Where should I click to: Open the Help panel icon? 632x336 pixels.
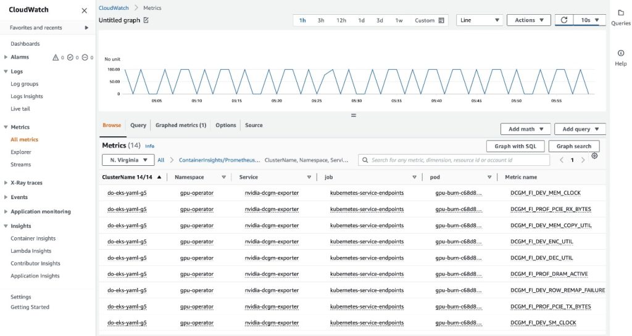pos(621,53)
